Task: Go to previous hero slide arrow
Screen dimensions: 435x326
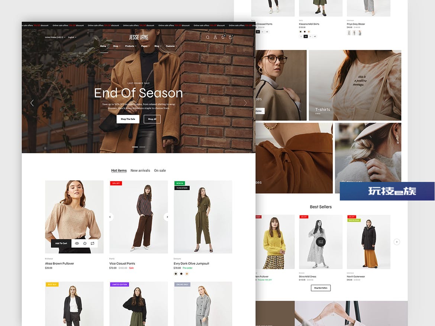Action: 32,103
